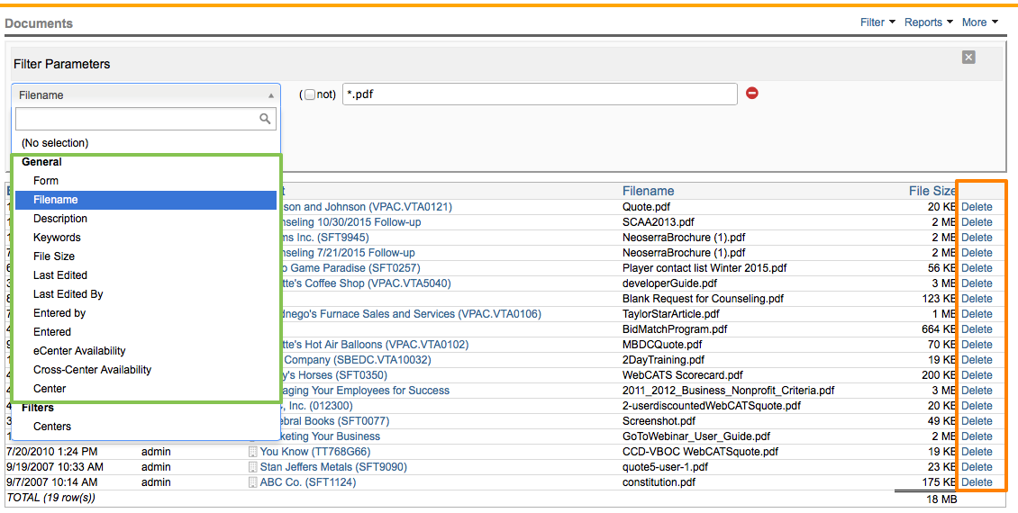This screenshot has width=1018, height=513.
Task: Click document icon beside Stan Jeffers Metals
Action: [x=253, y=467]
